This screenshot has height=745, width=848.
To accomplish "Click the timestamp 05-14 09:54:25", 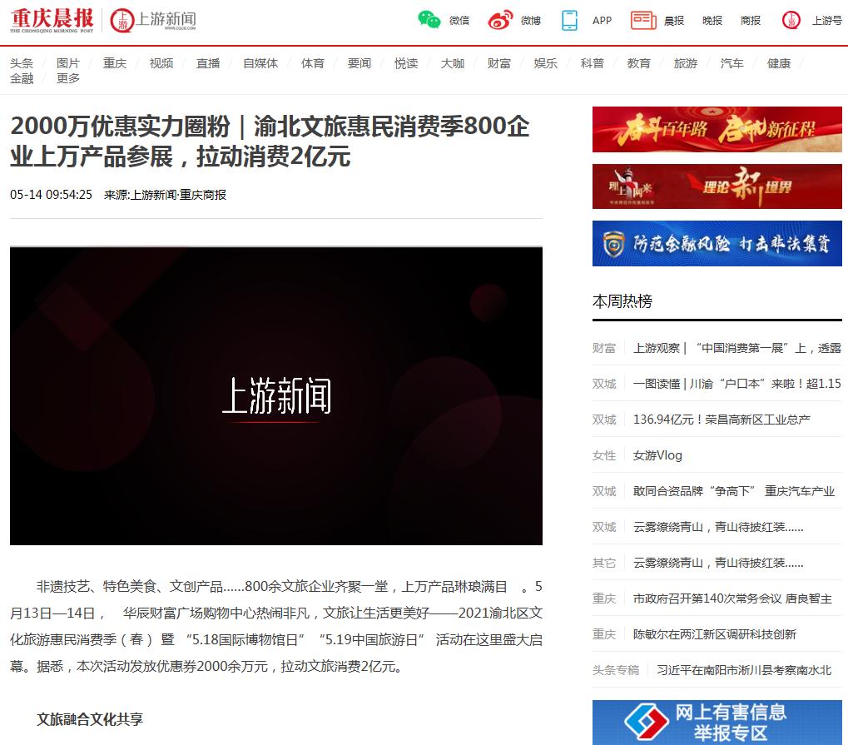I will [x=51, y=195].
